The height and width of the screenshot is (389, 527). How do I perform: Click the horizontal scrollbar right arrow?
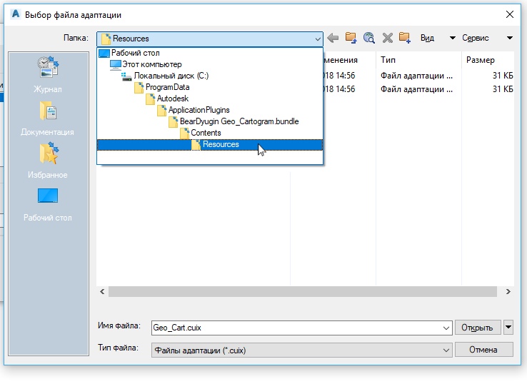tap(508, 292)
